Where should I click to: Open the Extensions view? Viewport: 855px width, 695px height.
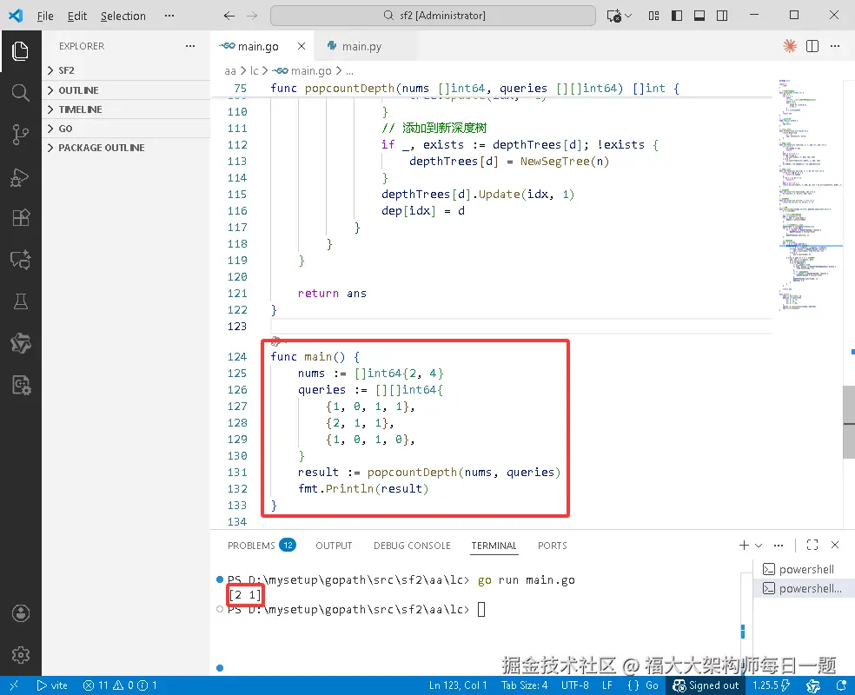pyautogui.click(x=20, y=218)
